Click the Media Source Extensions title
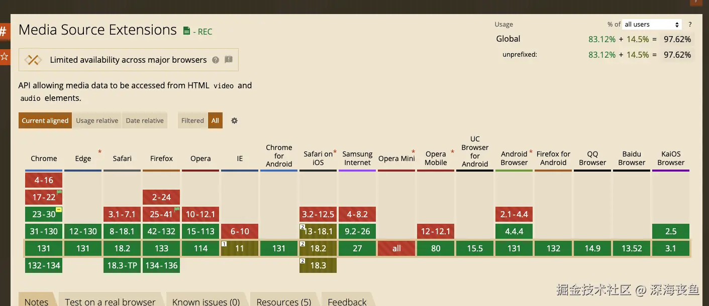This screenshot has width=709, height=306. click(x=97, y=30)
